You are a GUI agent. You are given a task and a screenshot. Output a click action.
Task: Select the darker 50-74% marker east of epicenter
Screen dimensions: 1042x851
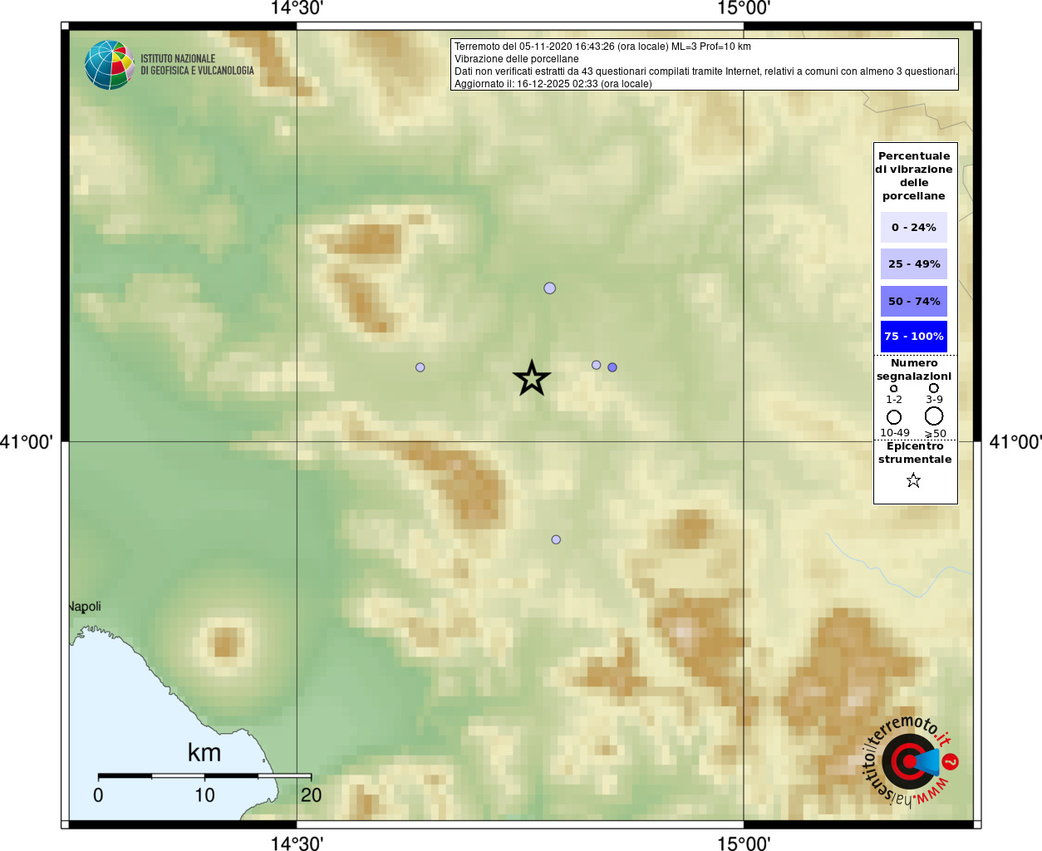tap(612, 367)
